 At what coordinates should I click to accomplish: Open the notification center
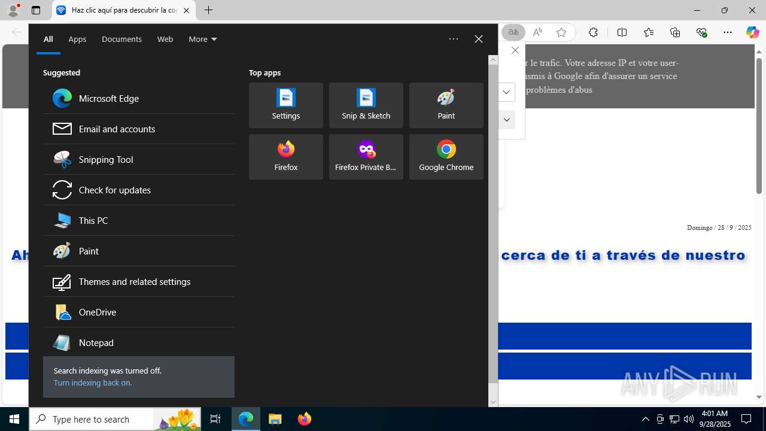(746, 419)
